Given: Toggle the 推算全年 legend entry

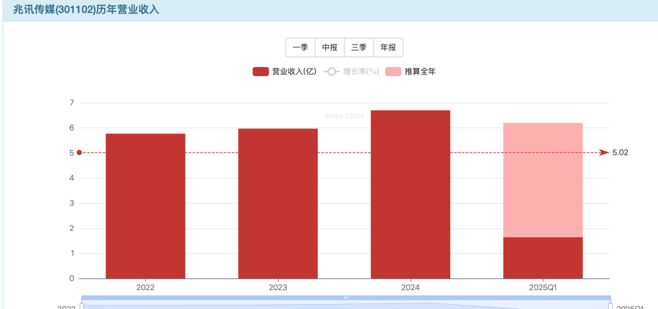Looking at the screenshot, I should click(411, 71).
